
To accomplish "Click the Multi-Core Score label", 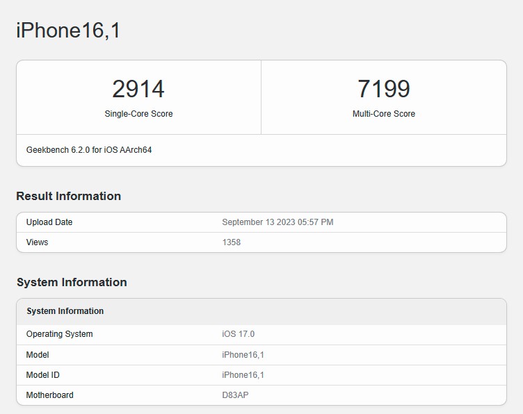I will [x=383, y=114].
